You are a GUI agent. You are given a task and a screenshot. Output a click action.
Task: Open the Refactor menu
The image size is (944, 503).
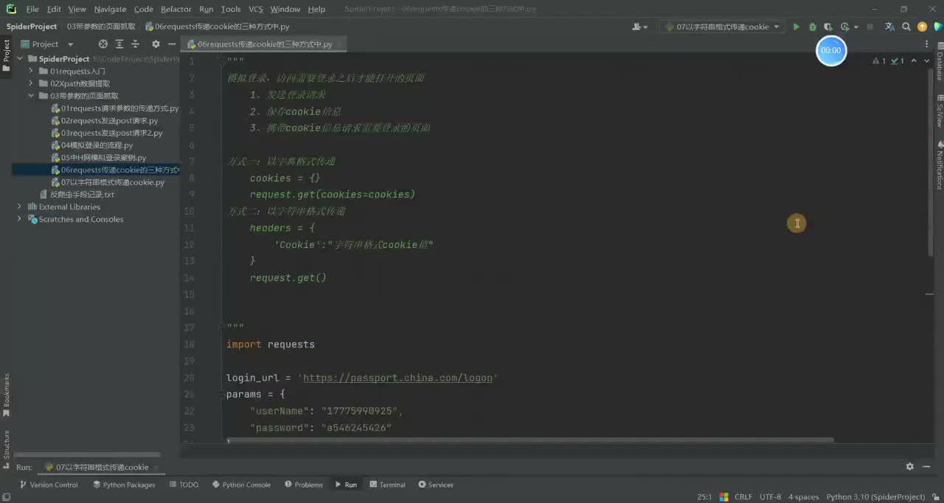click(176, 9)
